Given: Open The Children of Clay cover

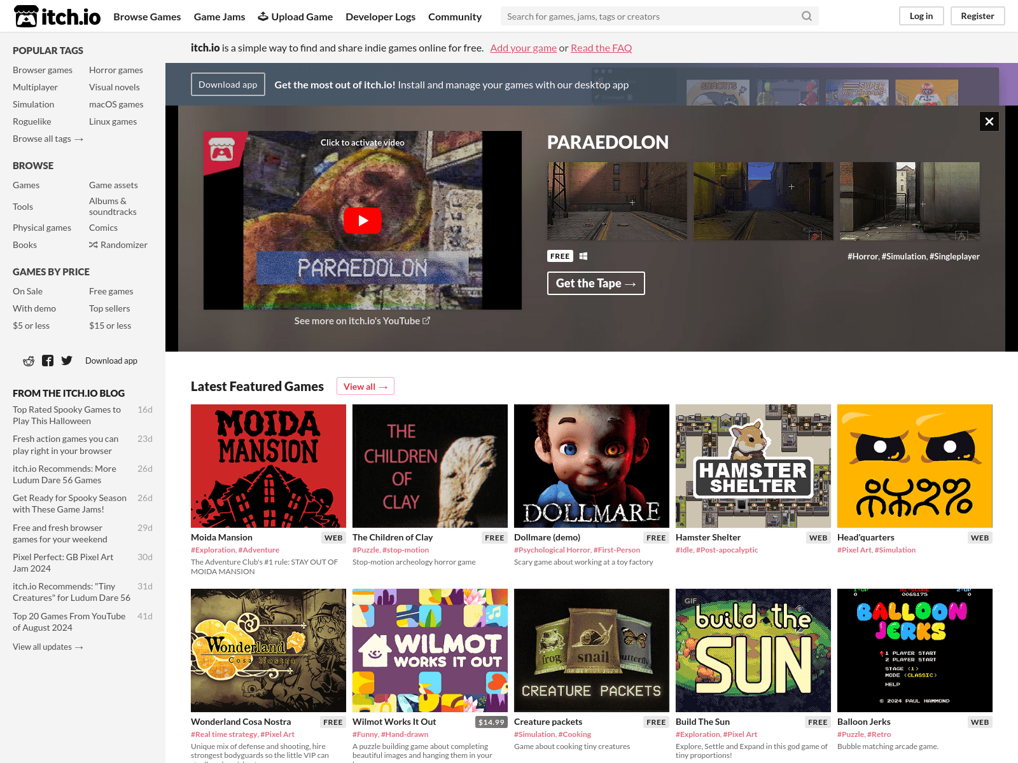Looking at the screenshot, I should (430, 466).
